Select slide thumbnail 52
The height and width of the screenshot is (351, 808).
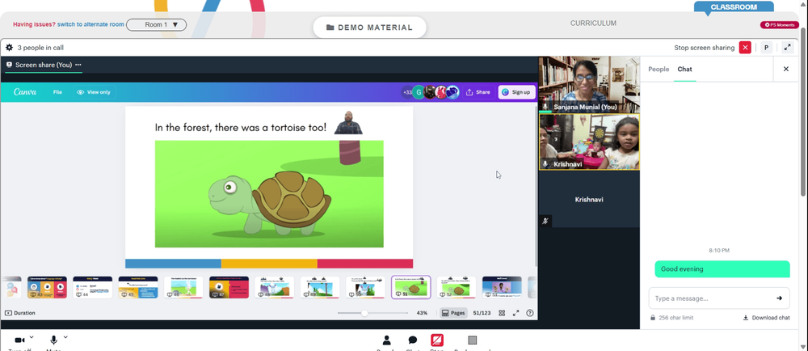(x=457, y=287)
